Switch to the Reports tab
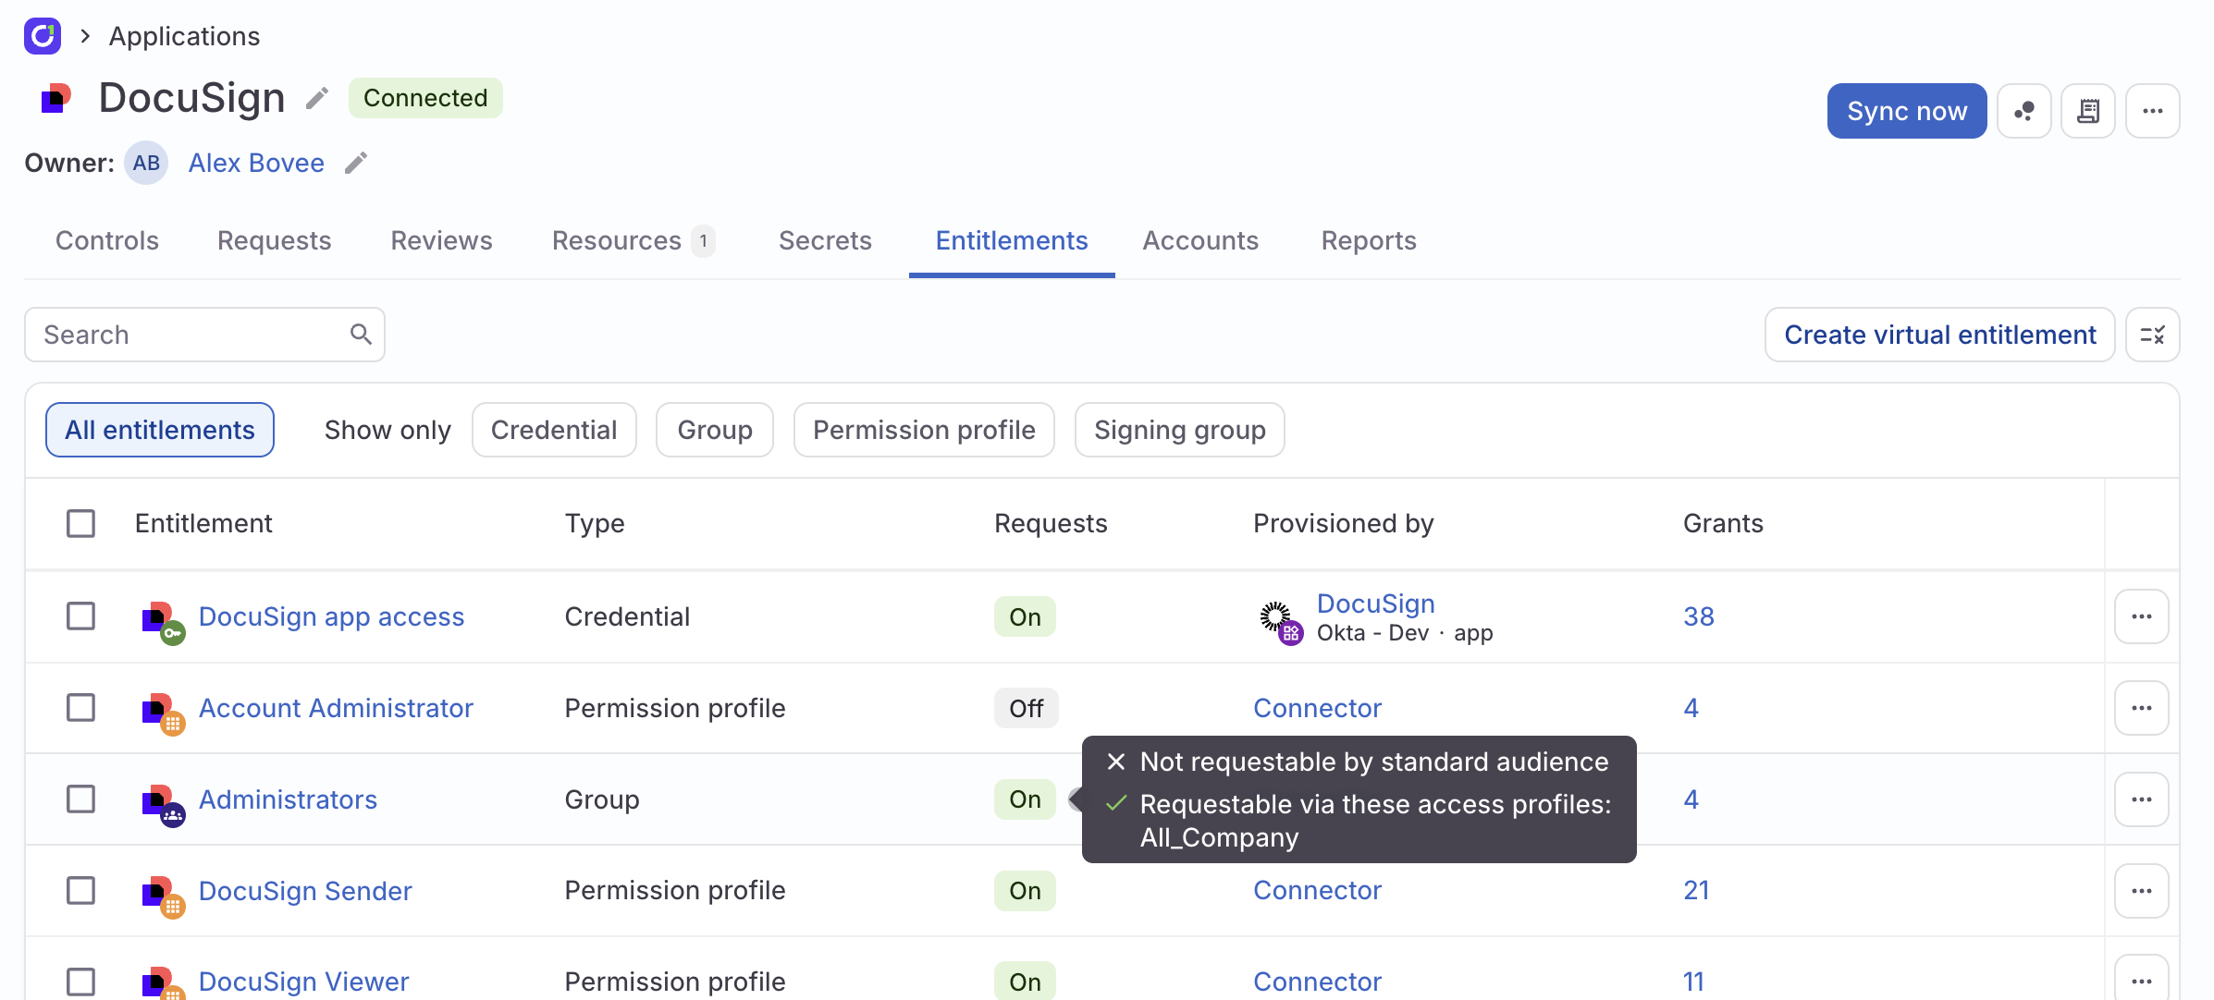The width and height of the screenshot is (2214, 1000). (x=1369, y=241)
